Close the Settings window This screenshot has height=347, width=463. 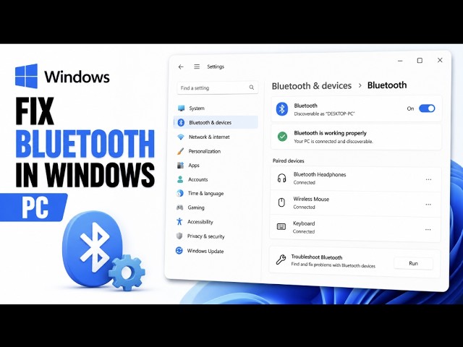click(440, 60)
